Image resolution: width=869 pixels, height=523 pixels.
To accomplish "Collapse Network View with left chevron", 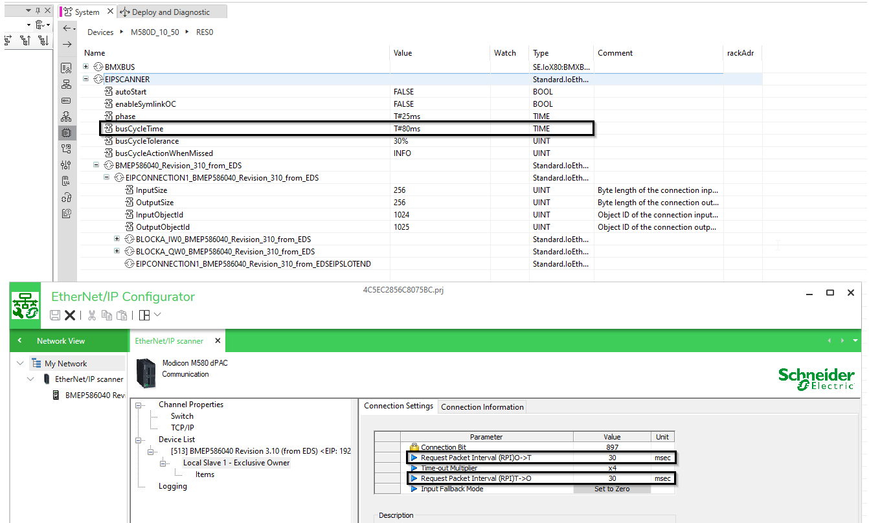I will pos(19,340).
